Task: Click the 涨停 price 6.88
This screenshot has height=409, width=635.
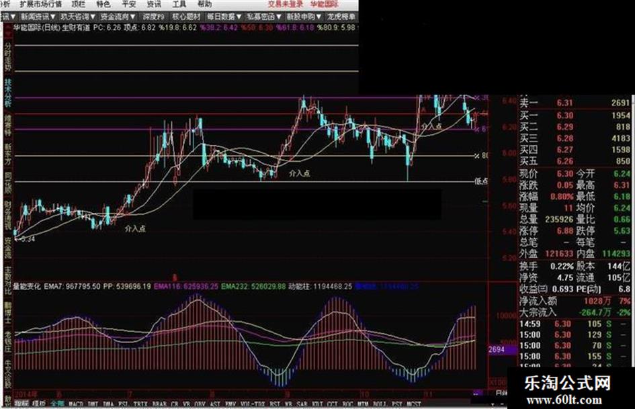Action: (x=564, y=231)
